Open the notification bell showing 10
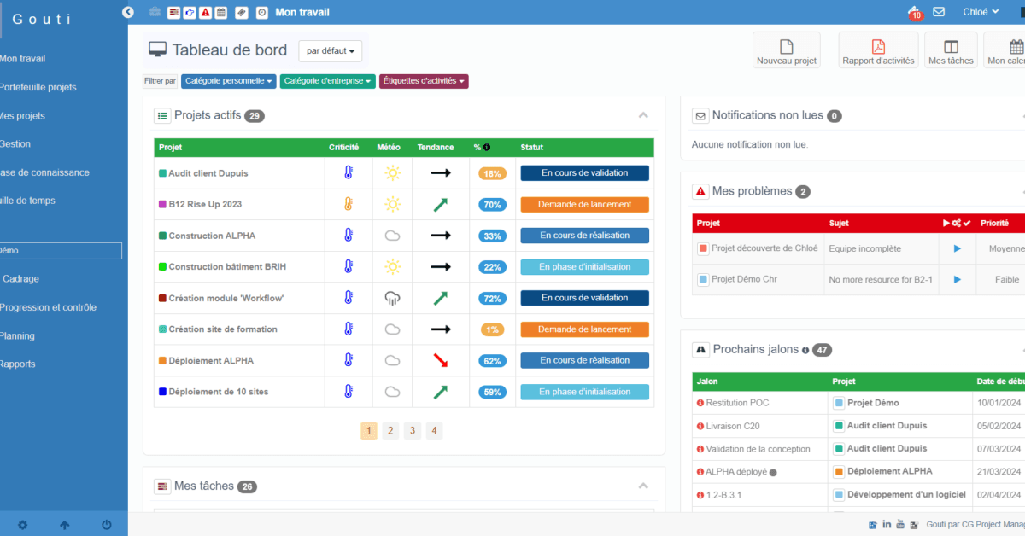Viewport: 1025px width, 536px height. tap(915, 12)
